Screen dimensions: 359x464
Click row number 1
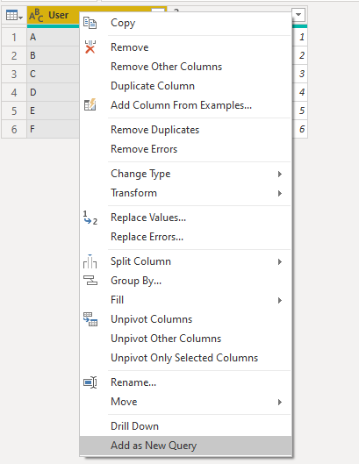14,38
